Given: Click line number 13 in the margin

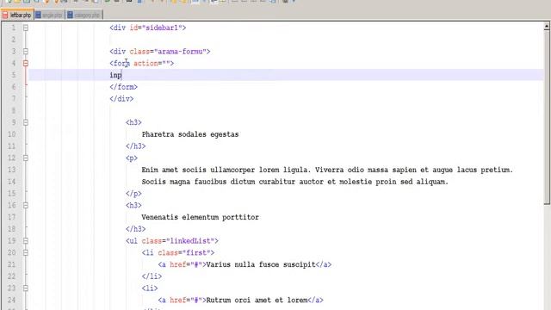Looking at the screenshot, I should coord(11,170).
